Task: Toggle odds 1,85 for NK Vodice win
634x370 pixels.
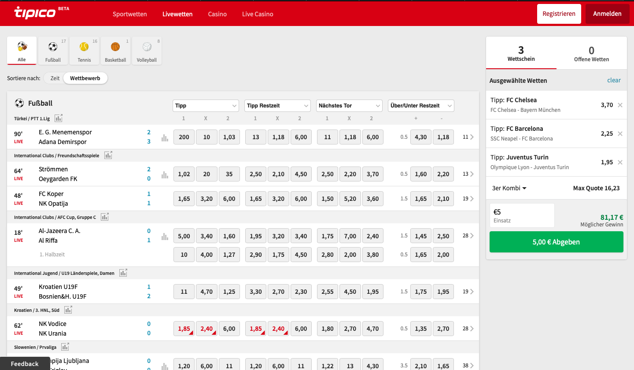Action: (184, 329)
